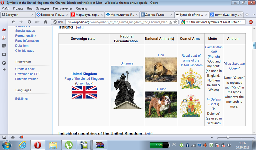Image resolution: width=256 pixels, height=150 pixels.
Task: Open the zoom level arrow in status bar
Action: tap(212, 137)
